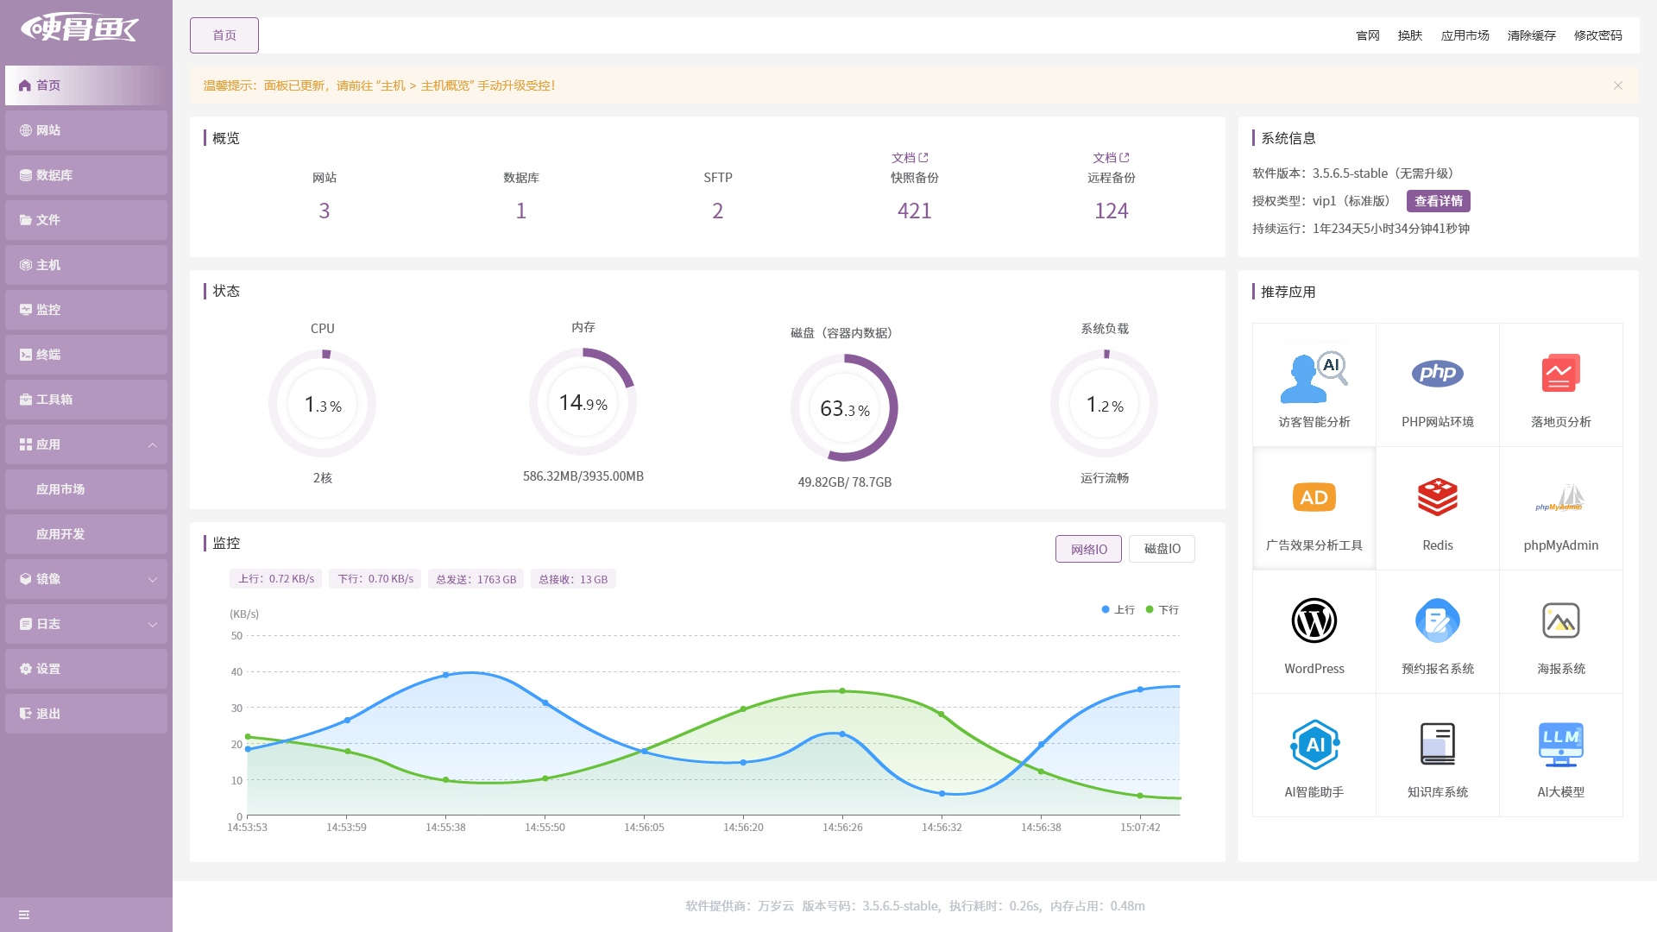Open 网站 in the sidebar

86,130
